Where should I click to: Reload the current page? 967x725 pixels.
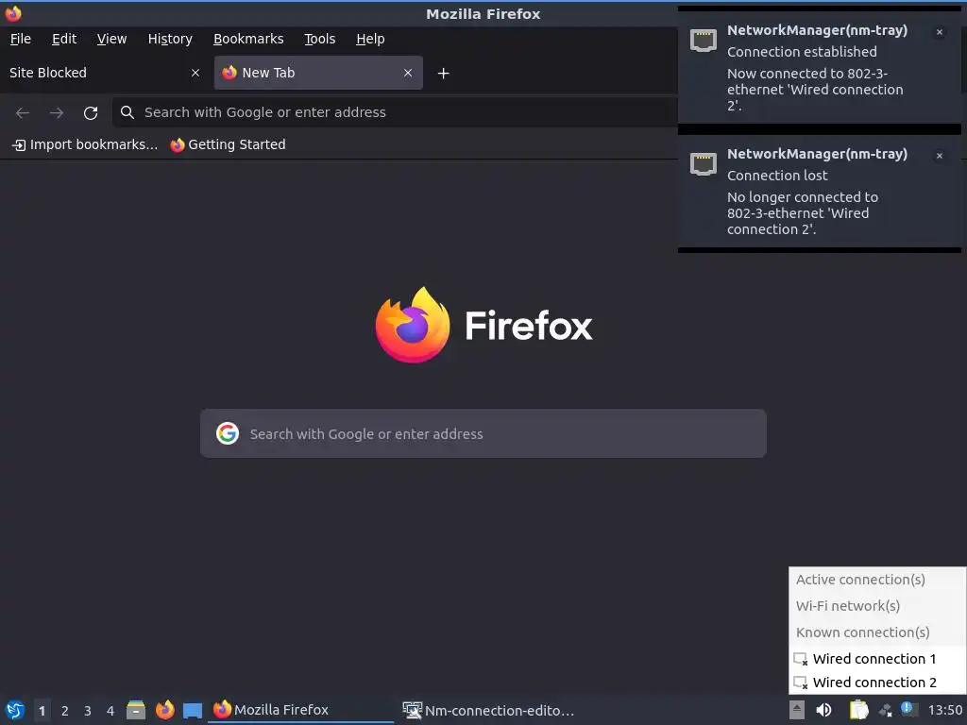click(91, 113)
